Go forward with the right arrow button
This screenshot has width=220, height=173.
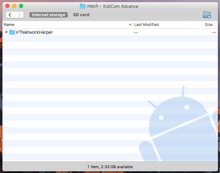tap(19, 15)
